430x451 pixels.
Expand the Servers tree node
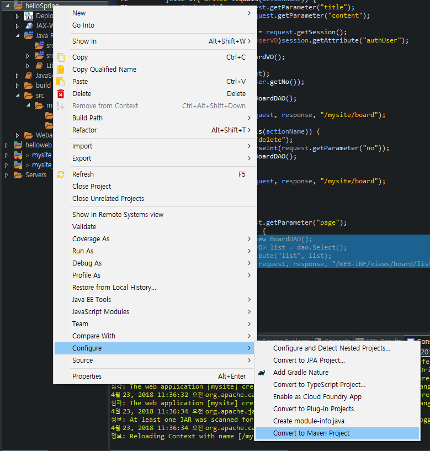(7, 175)
